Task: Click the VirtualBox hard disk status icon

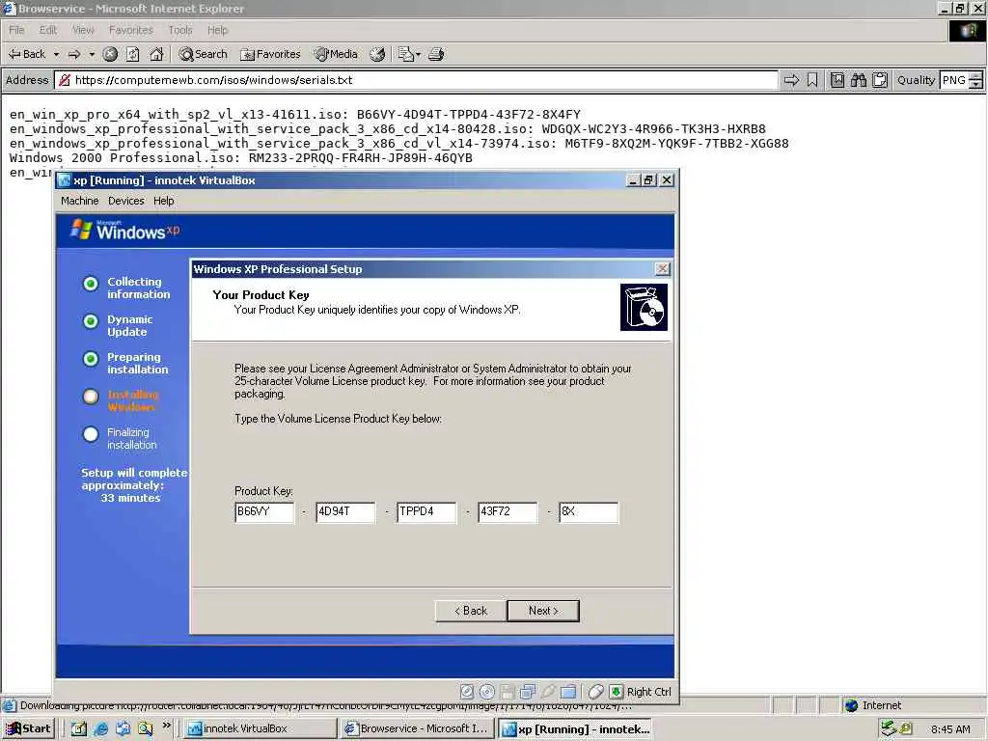Action: pos(466,691)
